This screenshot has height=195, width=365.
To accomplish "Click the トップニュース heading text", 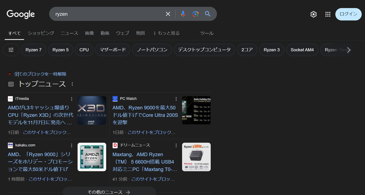I will pos(42,84).
